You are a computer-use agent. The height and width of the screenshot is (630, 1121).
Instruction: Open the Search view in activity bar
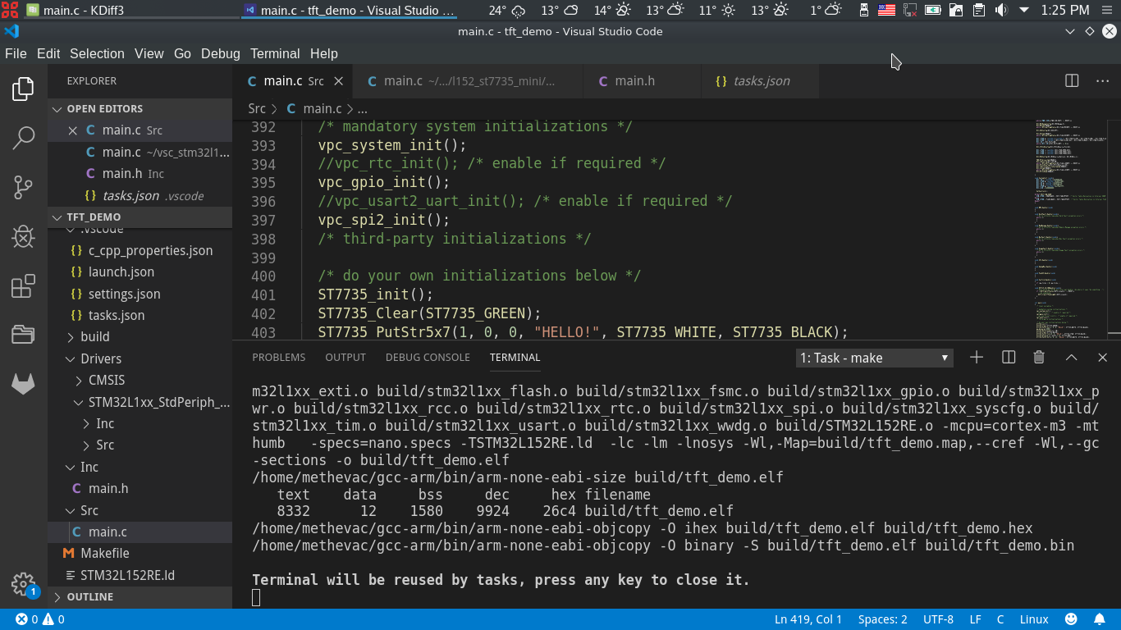pyautogui.click(x=23, y=138)
